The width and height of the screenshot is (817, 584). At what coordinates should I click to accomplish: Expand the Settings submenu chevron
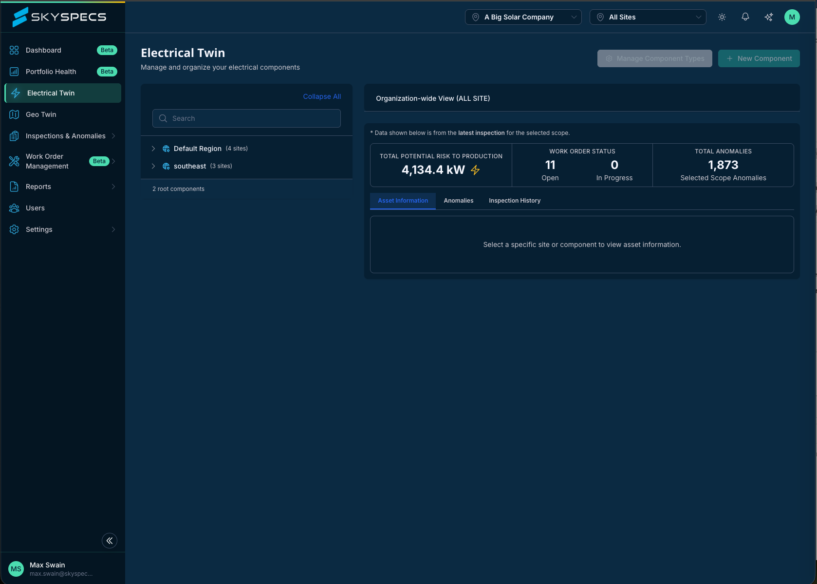[x=113, y=229]
